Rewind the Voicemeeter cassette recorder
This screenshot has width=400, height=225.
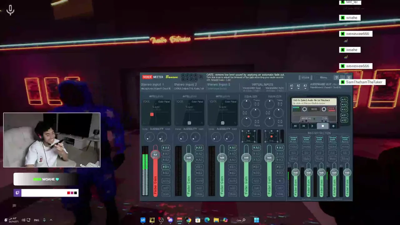click(295, 126)
